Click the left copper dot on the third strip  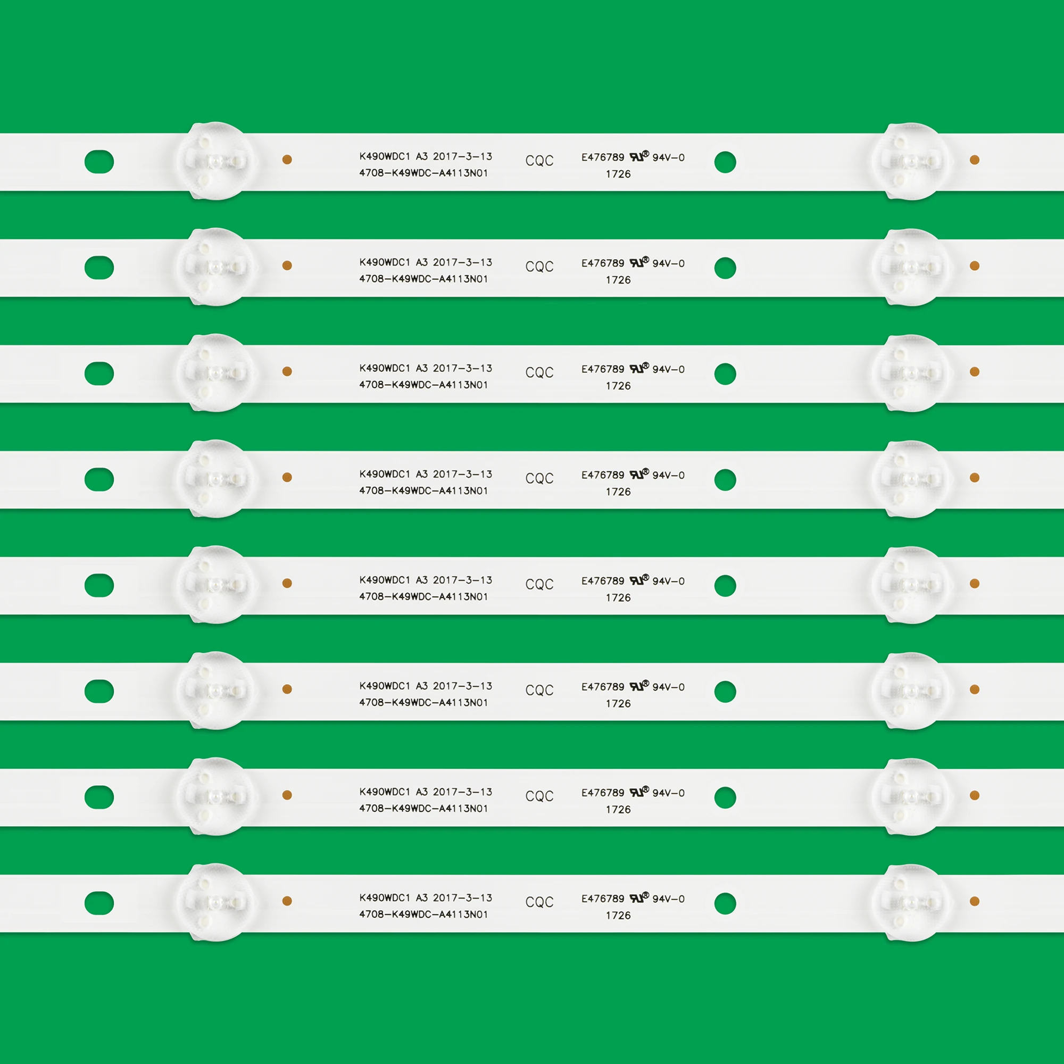pyautogui.click(x=287, y=371)
